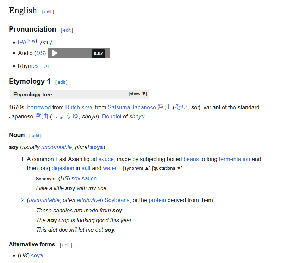Expand the Etymology tree box
This screenshot has height=263, width=281.
pos(138,94)
